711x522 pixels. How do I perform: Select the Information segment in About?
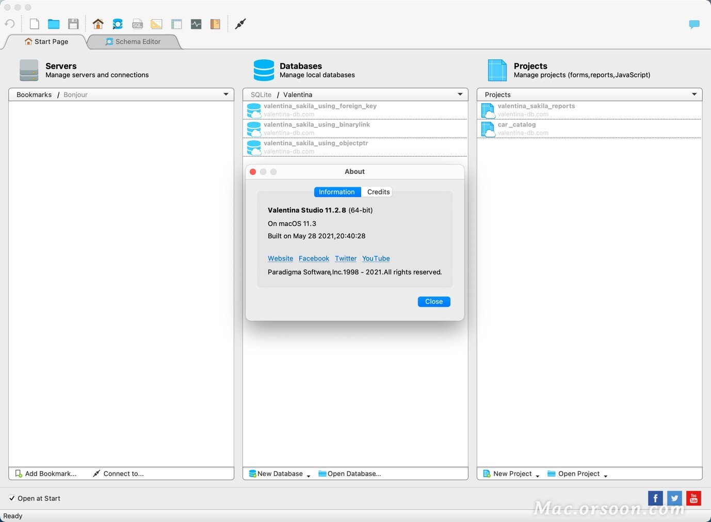[x=337, y=192]
